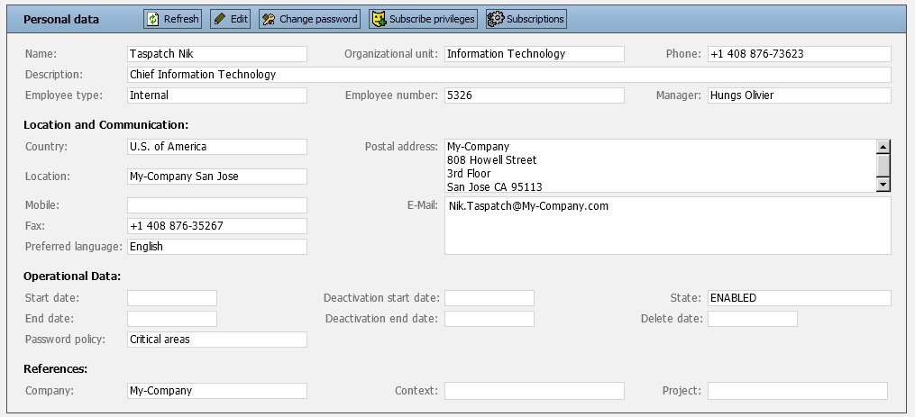Click the Refresh icon button

pos(153,19)
